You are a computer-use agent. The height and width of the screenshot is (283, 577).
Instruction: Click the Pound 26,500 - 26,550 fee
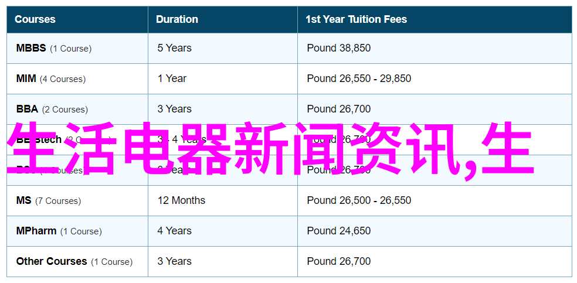click(x=359, y=200)
